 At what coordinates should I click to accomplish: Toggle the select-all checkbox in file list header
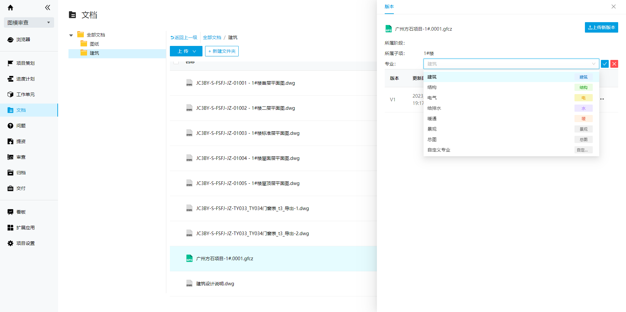(x=176, y=62)
